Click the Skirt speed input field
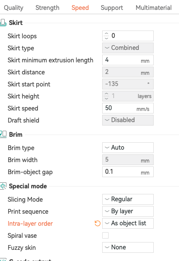This screenshot has height=261, width=179. 128,108
